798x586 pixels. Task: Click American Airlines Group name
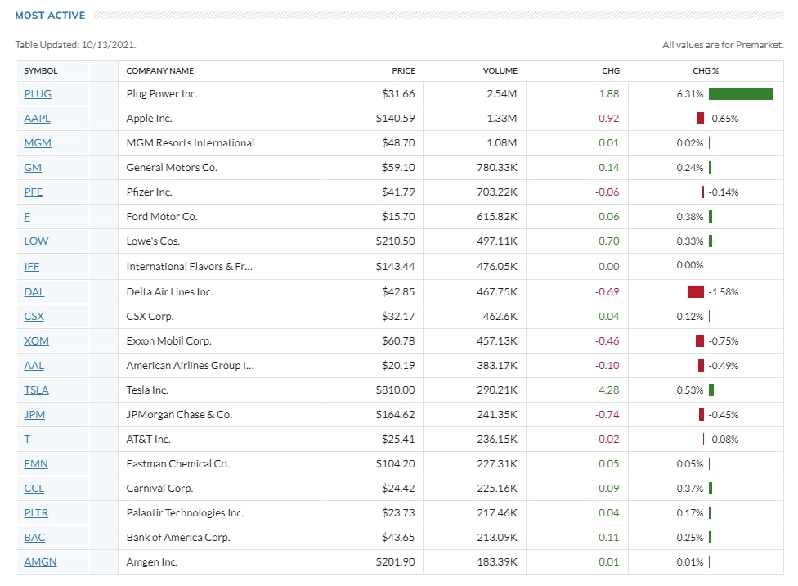(190, 365)
